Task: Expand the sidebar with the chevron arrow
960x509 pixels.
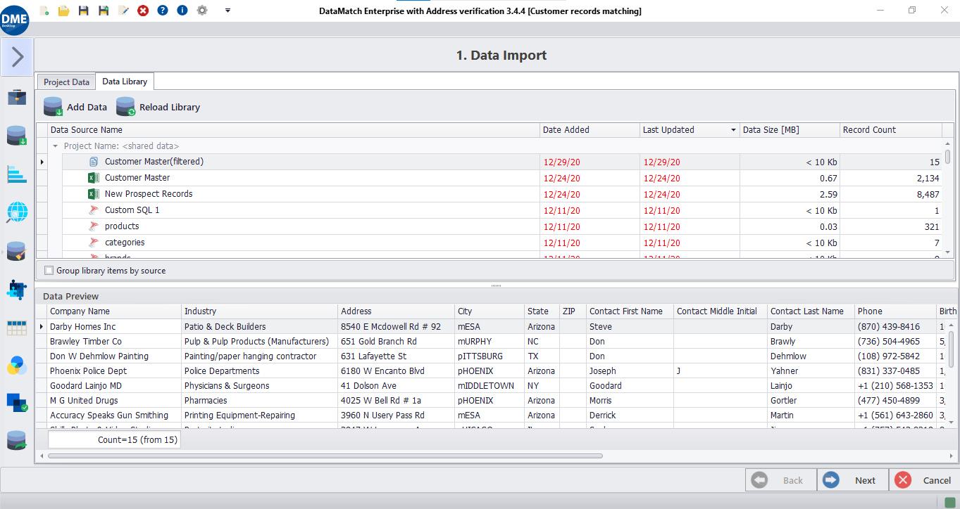Action: [x=17, y=57]
